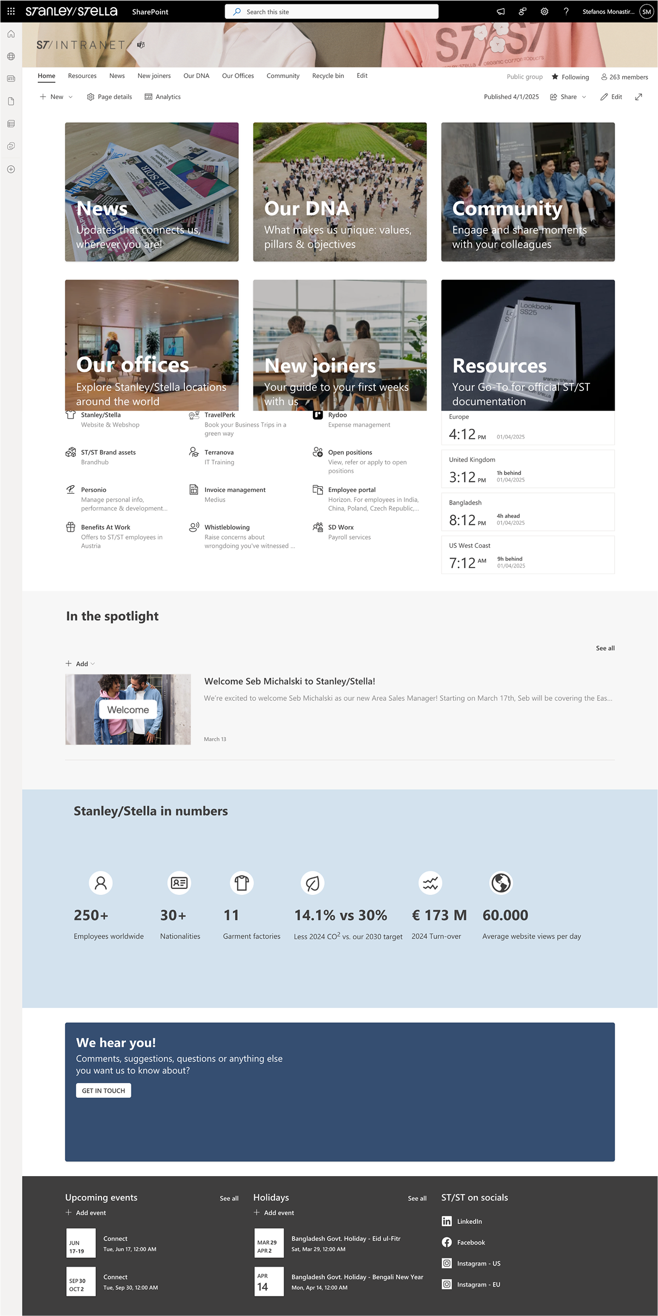The image size is (658, 1316).
Task: Click the Search this site field
Action: click(x=331, y=12)
